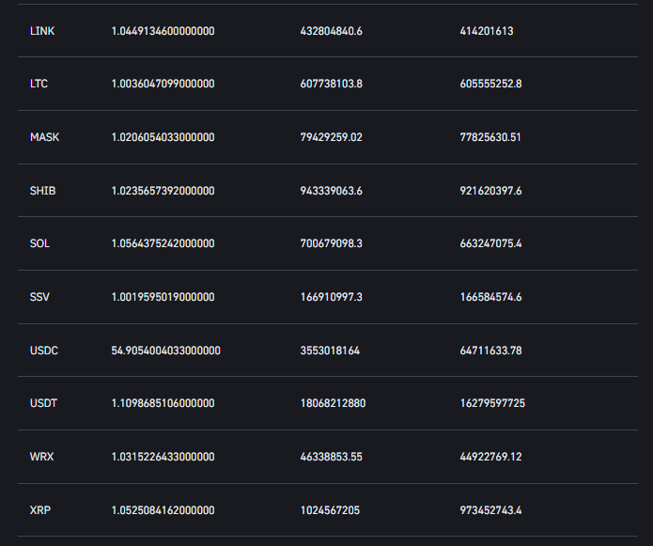This screenshot has height=546, width=653.
Task: Click the SOL value 663247075.4
Action: tap(490, 243)
